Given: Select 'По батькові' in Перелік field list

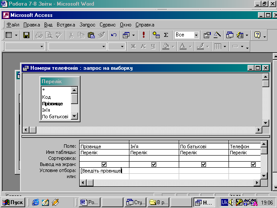Looking at the screenshot, I should [x=55, y=117].
